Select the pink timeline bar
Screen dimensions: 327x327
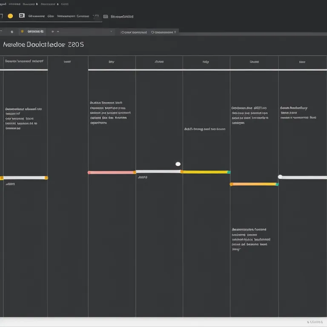[x=112, y=172]
